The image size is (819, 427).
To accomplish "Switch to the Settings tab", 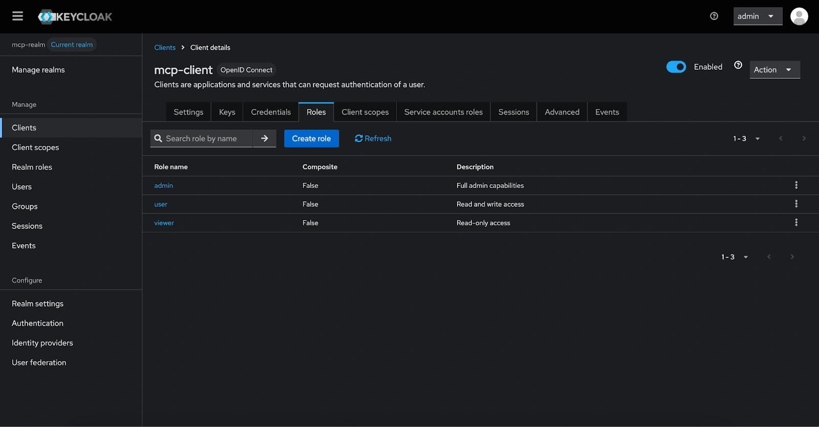I will point(188,112).
